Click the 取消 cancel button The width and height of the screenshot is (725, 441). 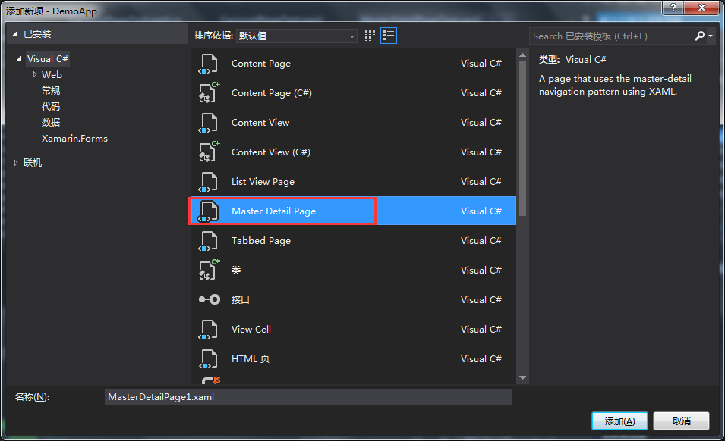pyautogui.click(x=681, y=421)
